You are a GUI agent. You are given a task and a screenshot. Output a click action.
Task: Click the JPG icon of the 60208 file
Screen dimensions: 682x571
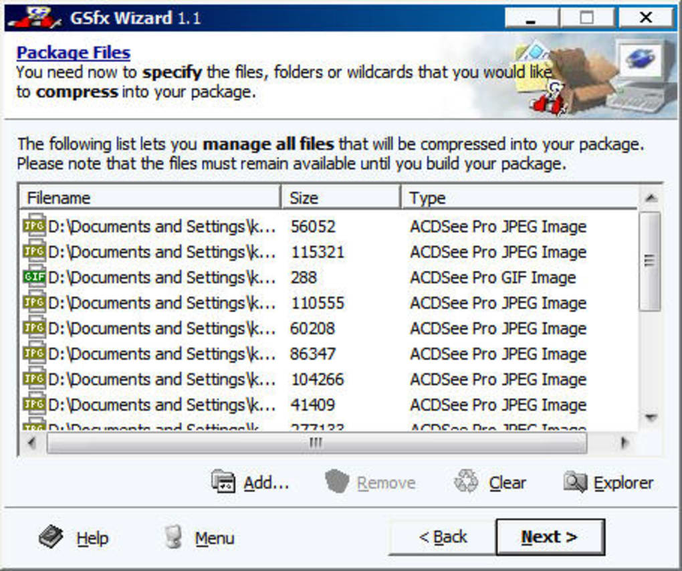(34, 327)
